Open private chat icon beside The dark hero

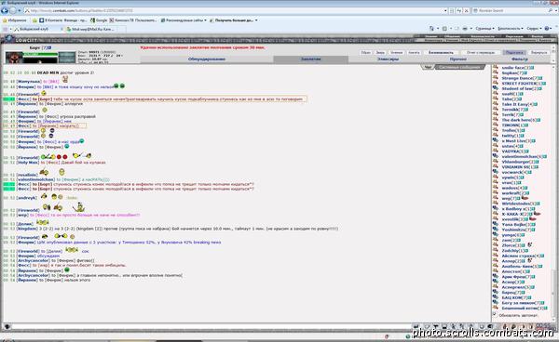click(496, 120)
